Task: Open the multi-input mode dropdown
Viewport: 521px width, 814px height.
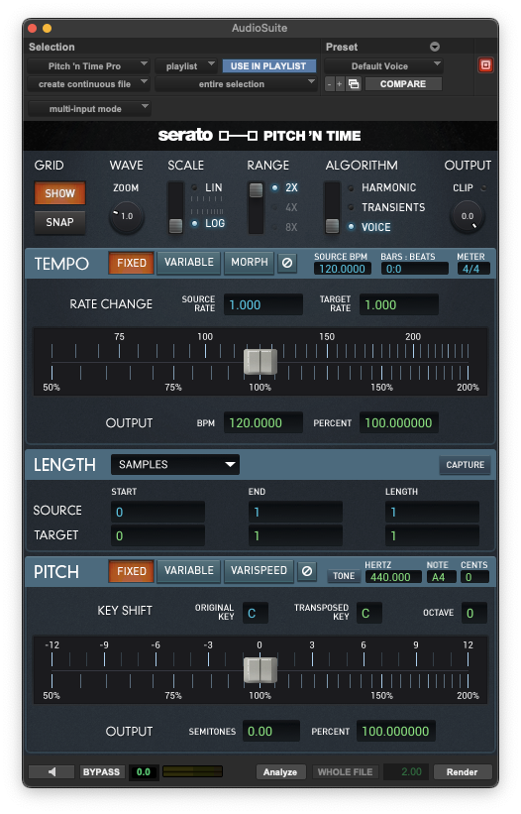Action: (x=88, y=108)
